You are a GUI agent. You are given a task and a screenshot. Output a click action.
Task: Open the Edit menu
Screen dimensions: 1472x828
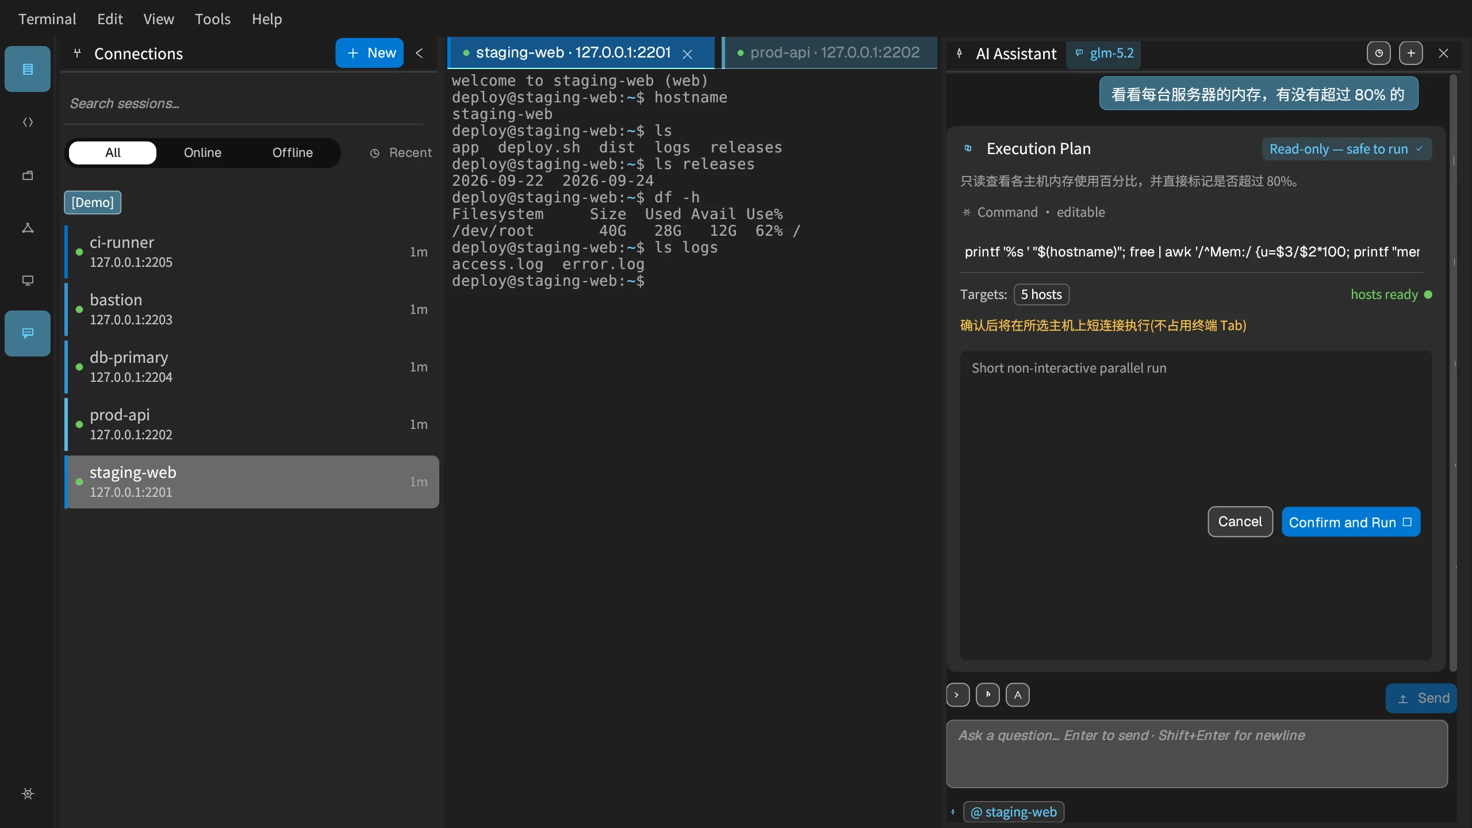pos(110,19)
